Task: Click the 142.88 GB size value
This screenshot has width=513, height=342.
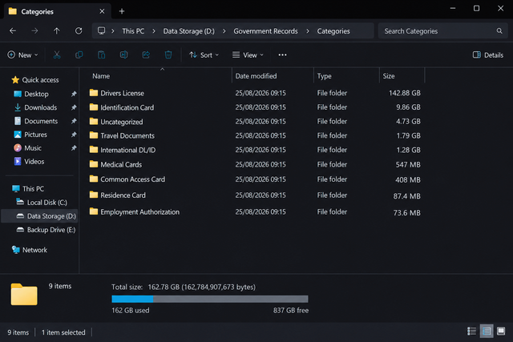Action: tap(404, 93)
